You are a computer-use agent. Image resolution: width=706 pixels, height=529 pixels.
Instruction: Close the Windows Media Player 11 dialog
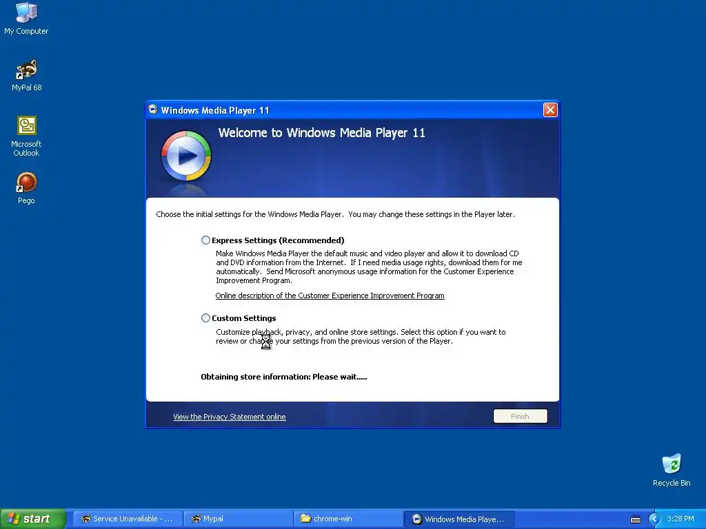pyautogui.click(x=550, y=110)
